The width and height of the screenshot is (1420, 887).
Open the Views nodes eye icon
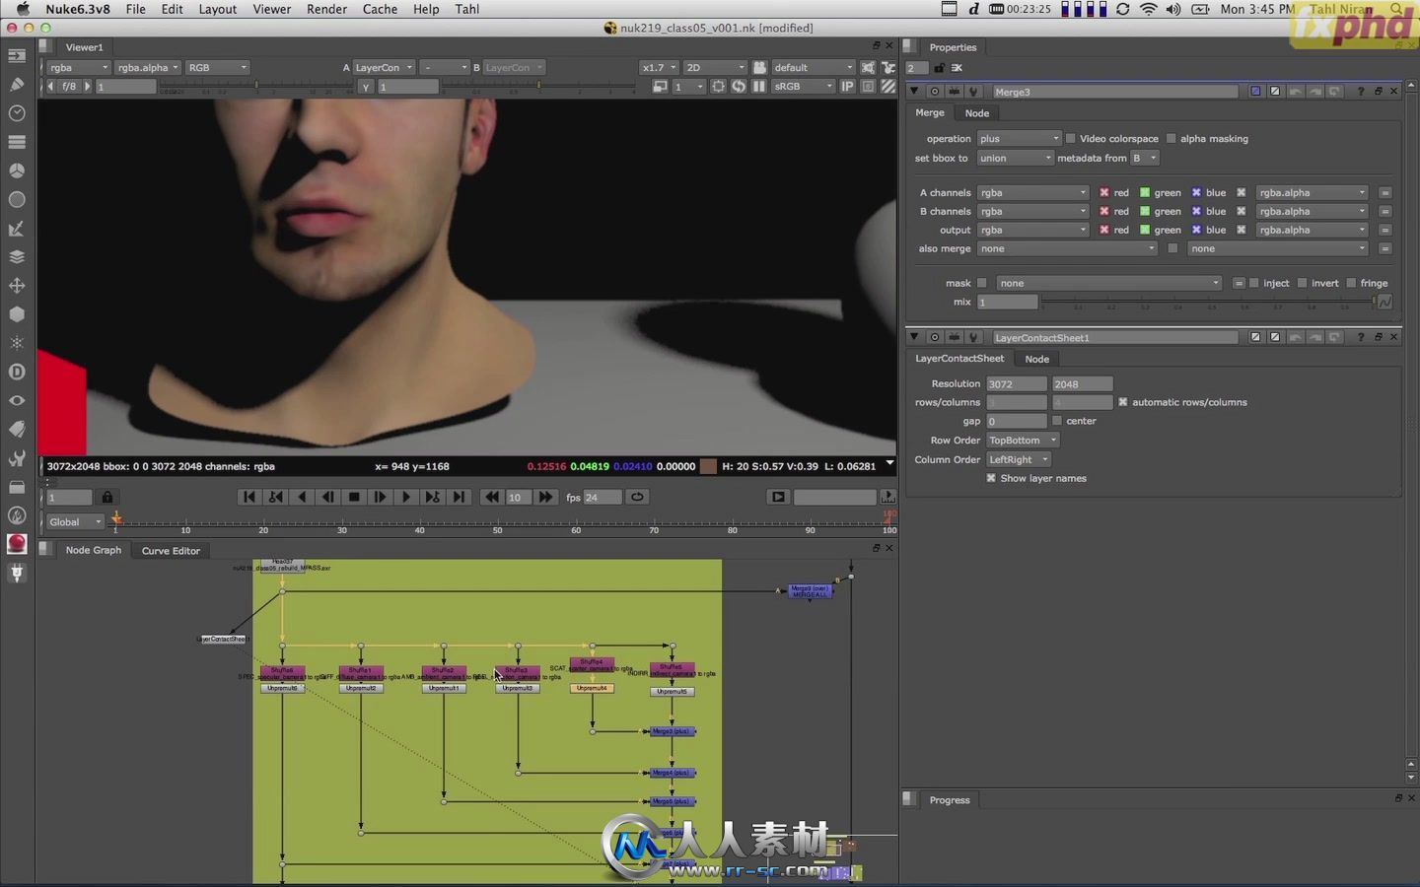tap(17, 400)
